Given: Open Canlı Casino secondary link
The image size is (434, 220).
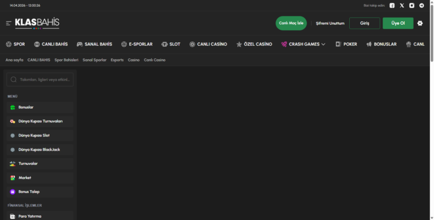Looking at the screenshot, I should pos(155,60).
